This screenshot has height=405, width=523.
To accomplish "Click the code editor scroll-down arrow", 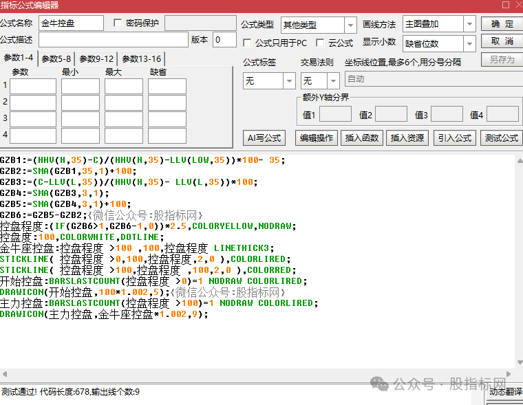I will coord(520,362).
